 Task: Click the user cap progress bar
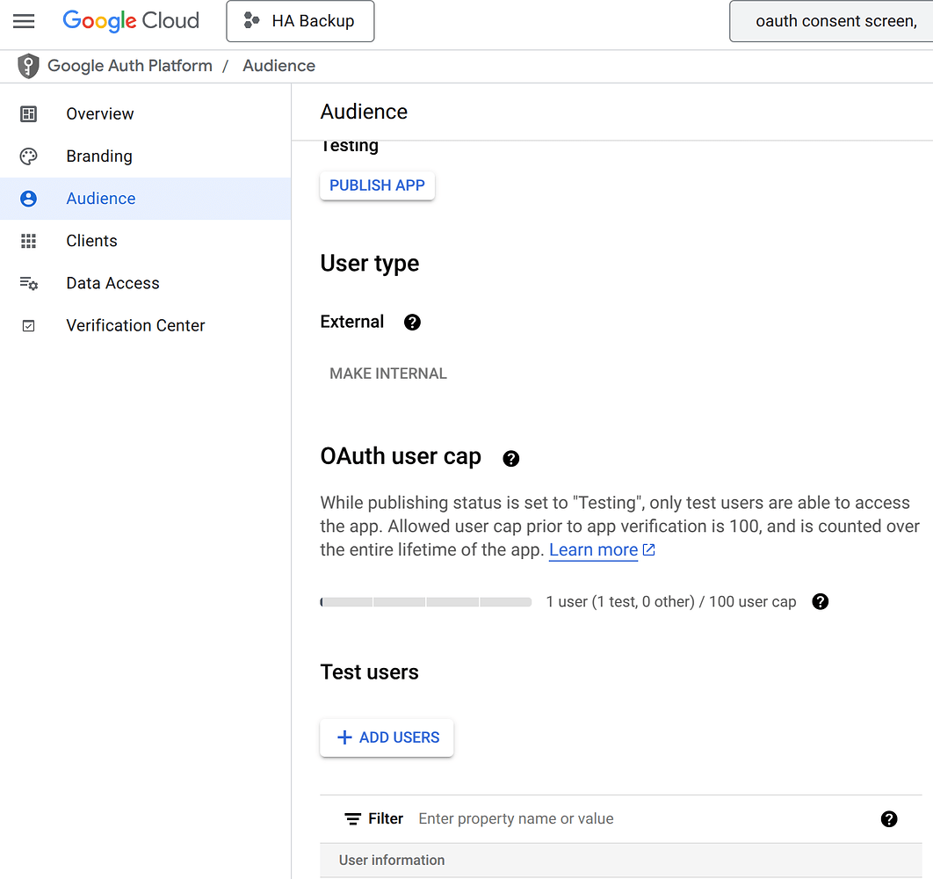point(425,601)
